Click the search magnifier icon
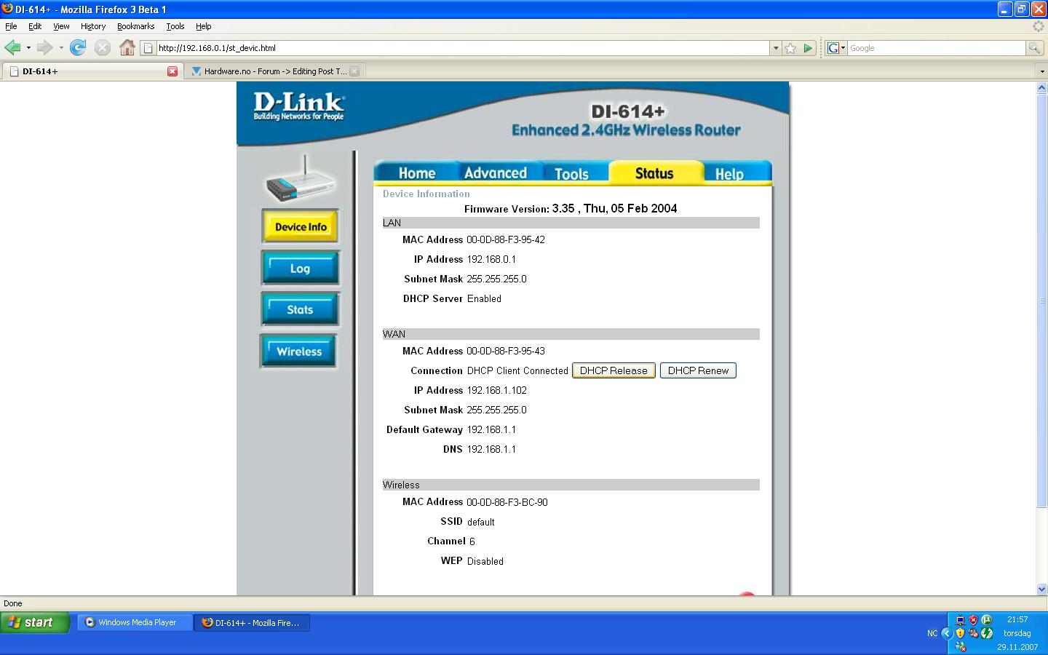 1033,48
